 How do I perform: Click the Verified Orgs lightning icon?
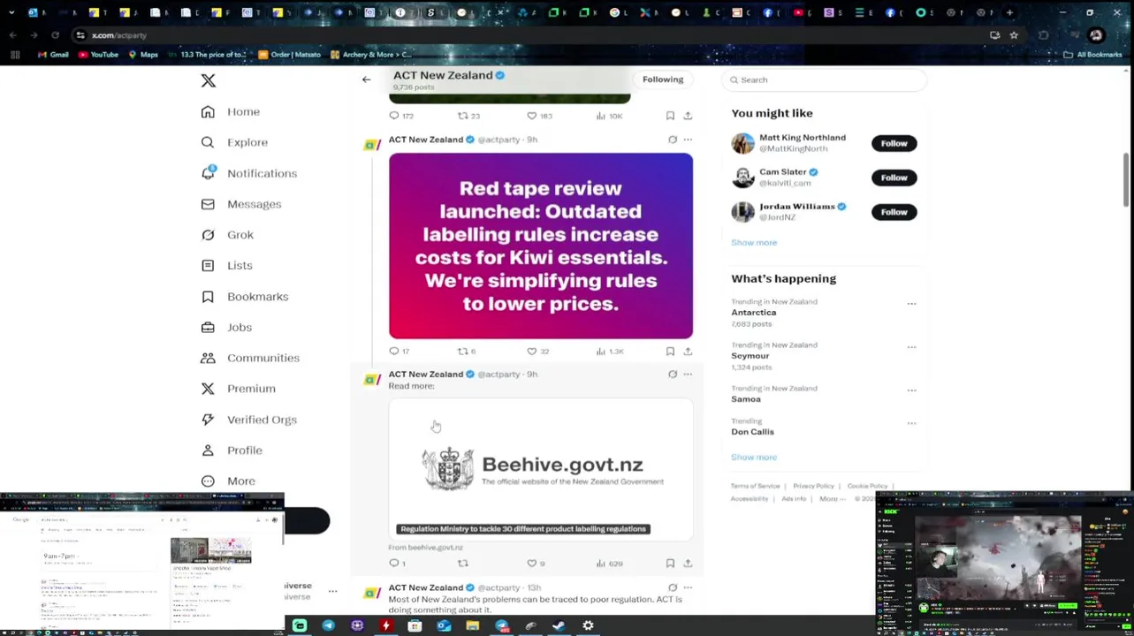(208, 420)
